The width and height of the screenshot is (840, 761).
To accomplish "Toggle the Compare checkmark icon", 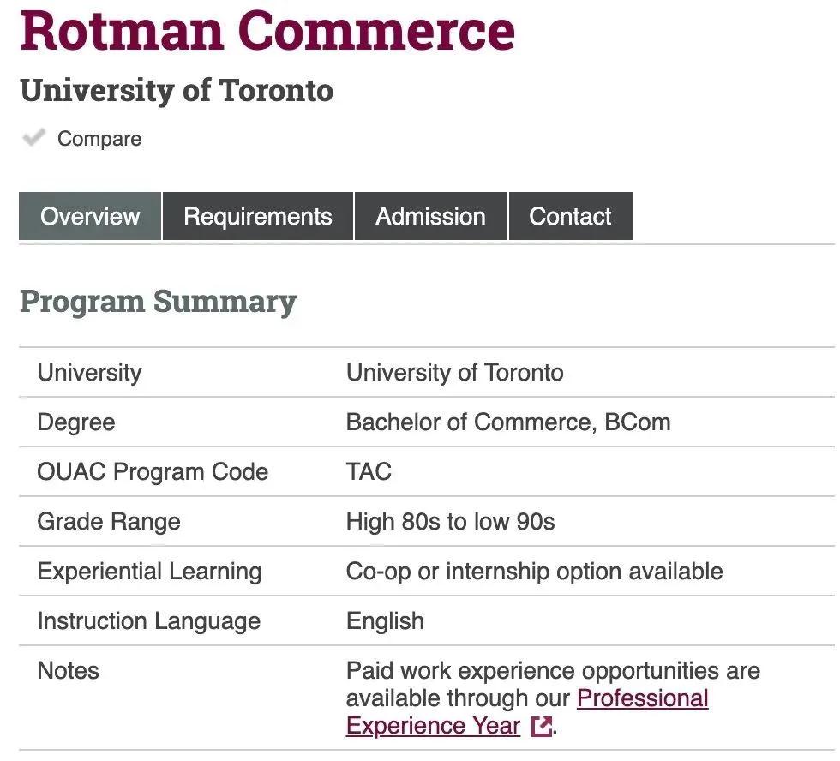I will (34, 138).
